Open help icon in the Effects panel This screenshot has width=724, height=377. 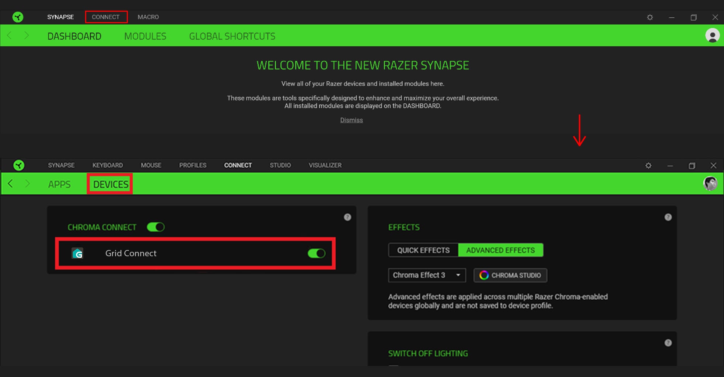[668, 217]
